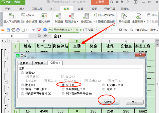Click the fx insert function icon
Image resolution: width=159 pixels, height=113 pixels.
click(45, 36)
